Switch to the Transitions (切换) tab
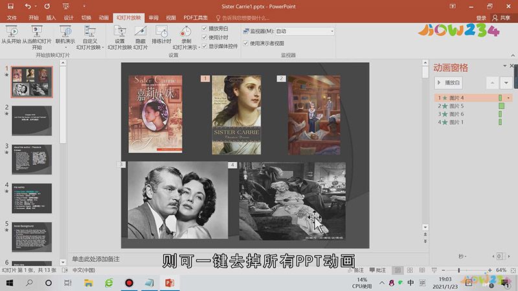Screen dimensions: 518x291 pos(86,18)
